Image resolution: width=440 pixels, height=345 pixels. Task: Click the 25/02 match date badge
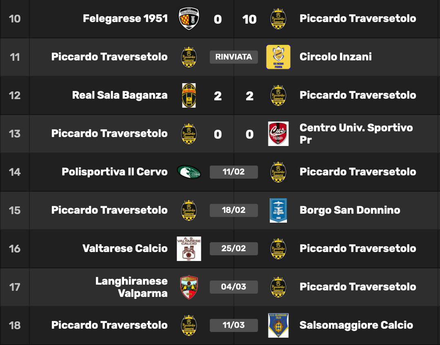(x=234, y=249)
